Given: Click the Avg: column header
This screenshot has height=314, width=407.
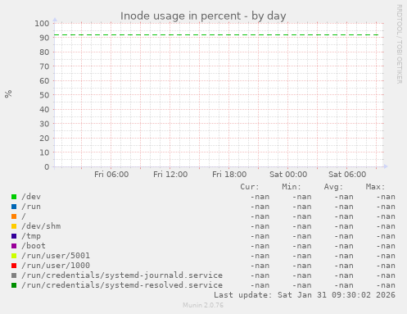Looking at the screenshot, I should (x=333, y=187).
